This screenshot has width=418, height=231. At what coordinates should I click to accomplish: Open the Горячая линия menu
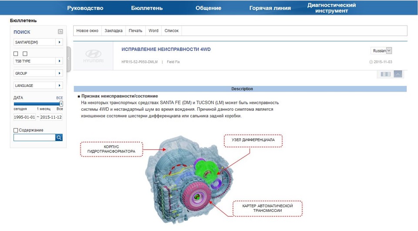click(270, 8)
